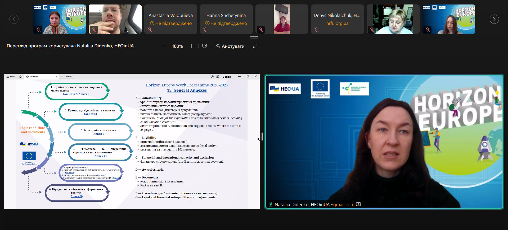Click the Annex G link in slide
The height and width of the screenshot is (230, 508).
[x=76, y=196]
